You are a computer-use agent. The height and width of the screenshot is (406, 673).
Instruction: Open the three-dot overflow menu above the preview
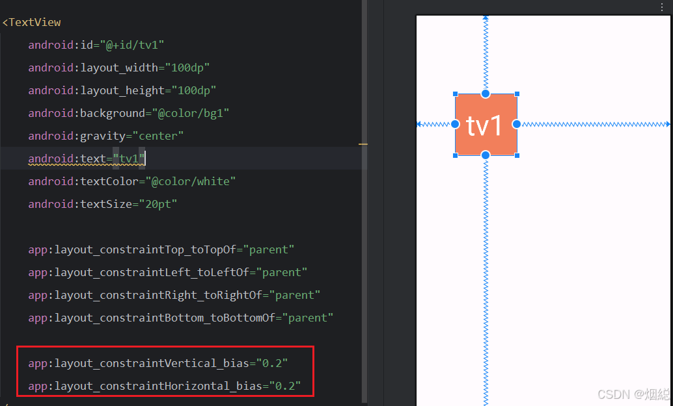click(662, 6)
